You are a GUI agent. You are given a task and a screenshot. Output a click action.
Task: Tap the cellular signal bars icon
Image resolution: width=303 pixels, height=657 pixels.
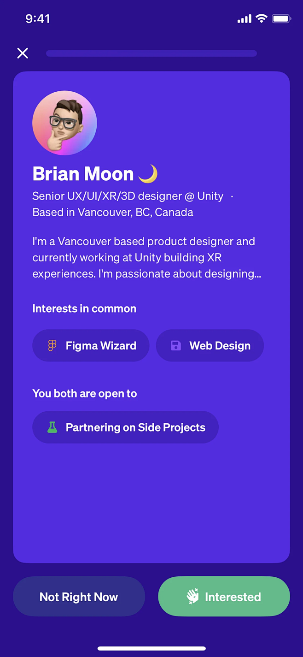[x=244, y=19]
